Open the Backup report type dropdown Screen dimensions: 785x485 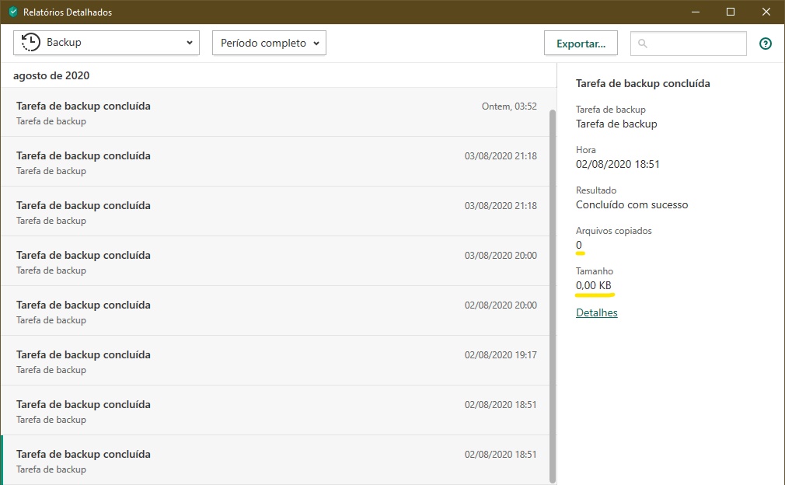click(x=106, y=43)
